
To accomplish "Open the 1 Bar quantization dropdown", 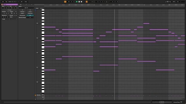I will (x=26, y=2).
